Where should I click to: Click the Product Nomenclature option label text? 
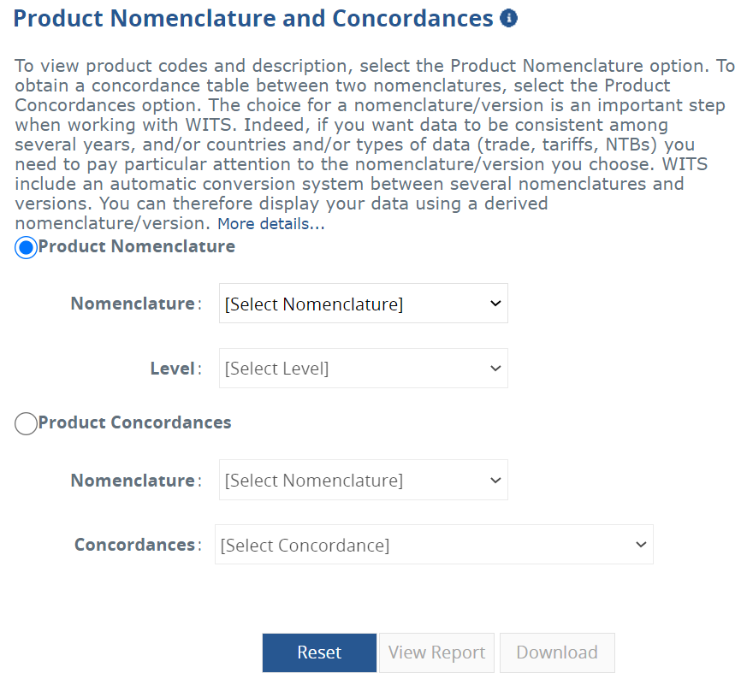[x=137, y=246]
